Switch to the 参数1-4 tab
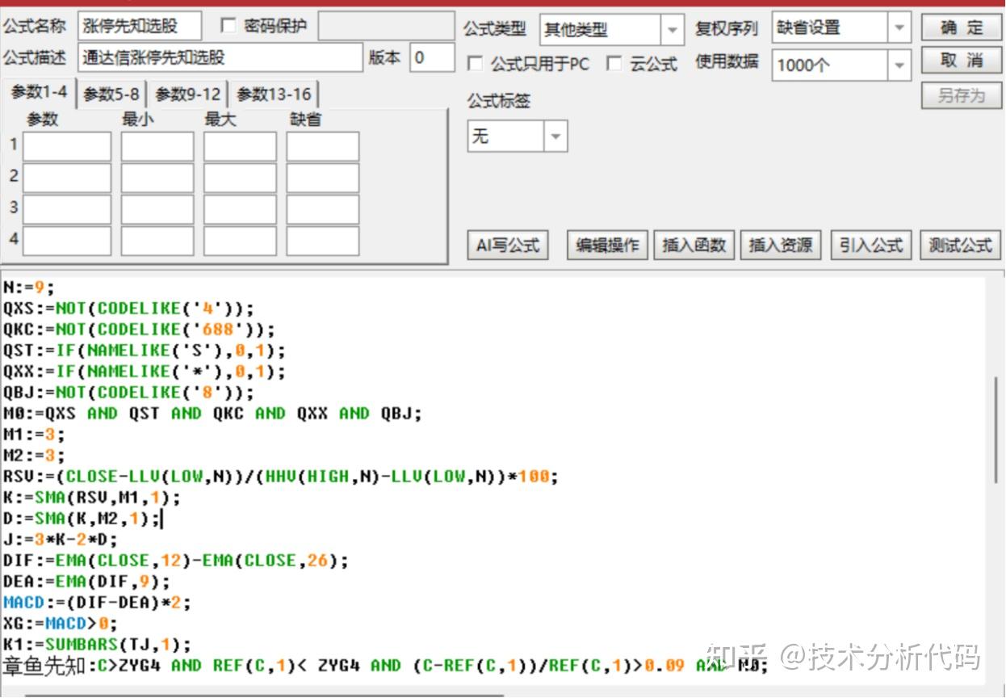The width and height of the screenshot is (1006, 698). (39, 92)
